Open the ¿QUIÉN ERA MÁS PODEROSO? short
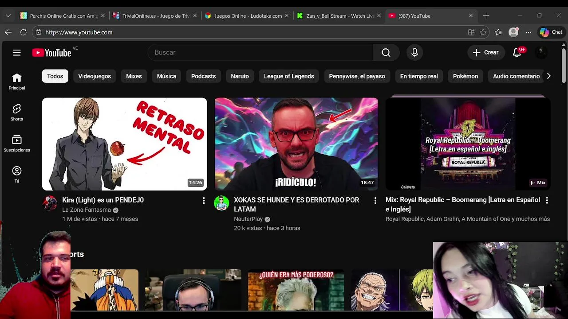Image resolution: width=568 pixels, height=319 pixels. point(296,290)
